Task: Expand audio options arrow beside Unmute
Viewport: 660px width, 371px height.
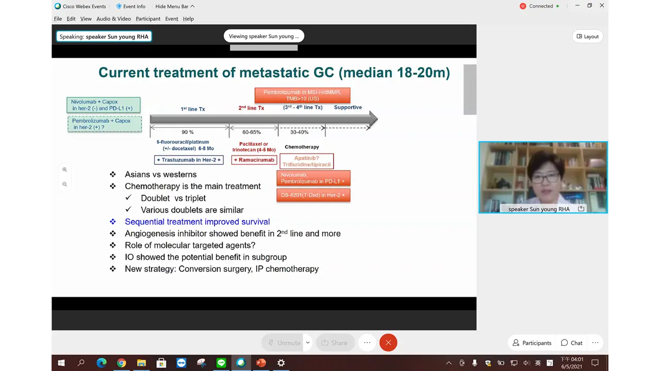Action: [308, 343]
